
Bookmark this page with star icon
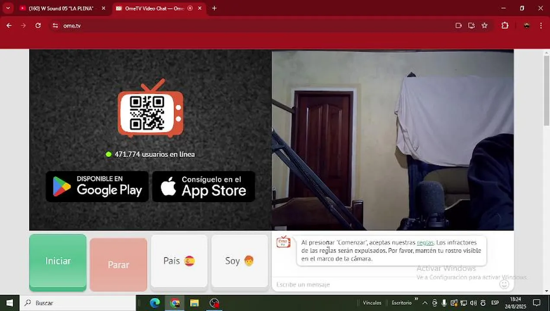(x=485, y=25)
